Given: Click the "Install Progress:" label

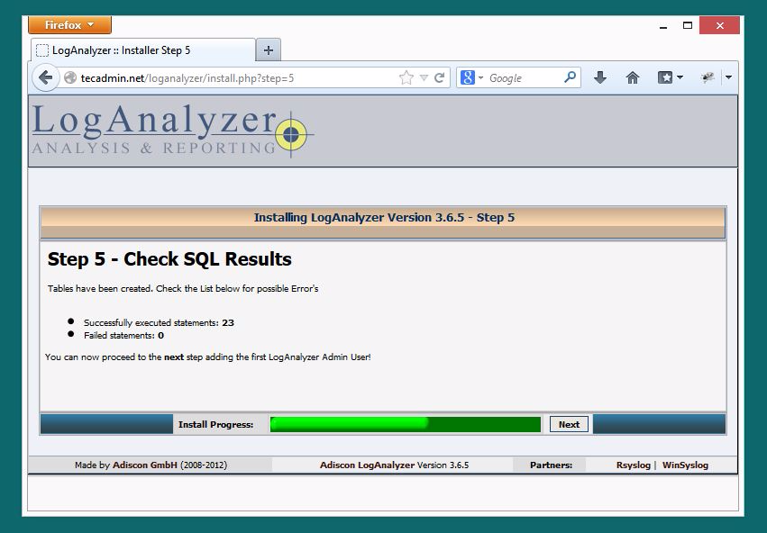Looking at the screenshot, I should (215, 425).
